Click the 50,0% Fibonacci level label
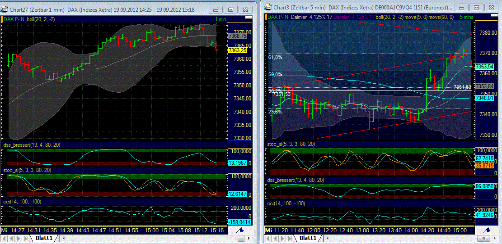The height and width of the screenshot is (244, 502). pyautogui.click(x=275, y=74)
